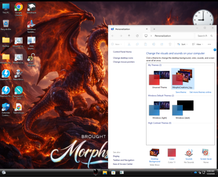Image resolution: width=218 pixels, height=177 pixels.
Task: Click the Delete trash icon in toolbar
Action: click(x=170, y=44)
